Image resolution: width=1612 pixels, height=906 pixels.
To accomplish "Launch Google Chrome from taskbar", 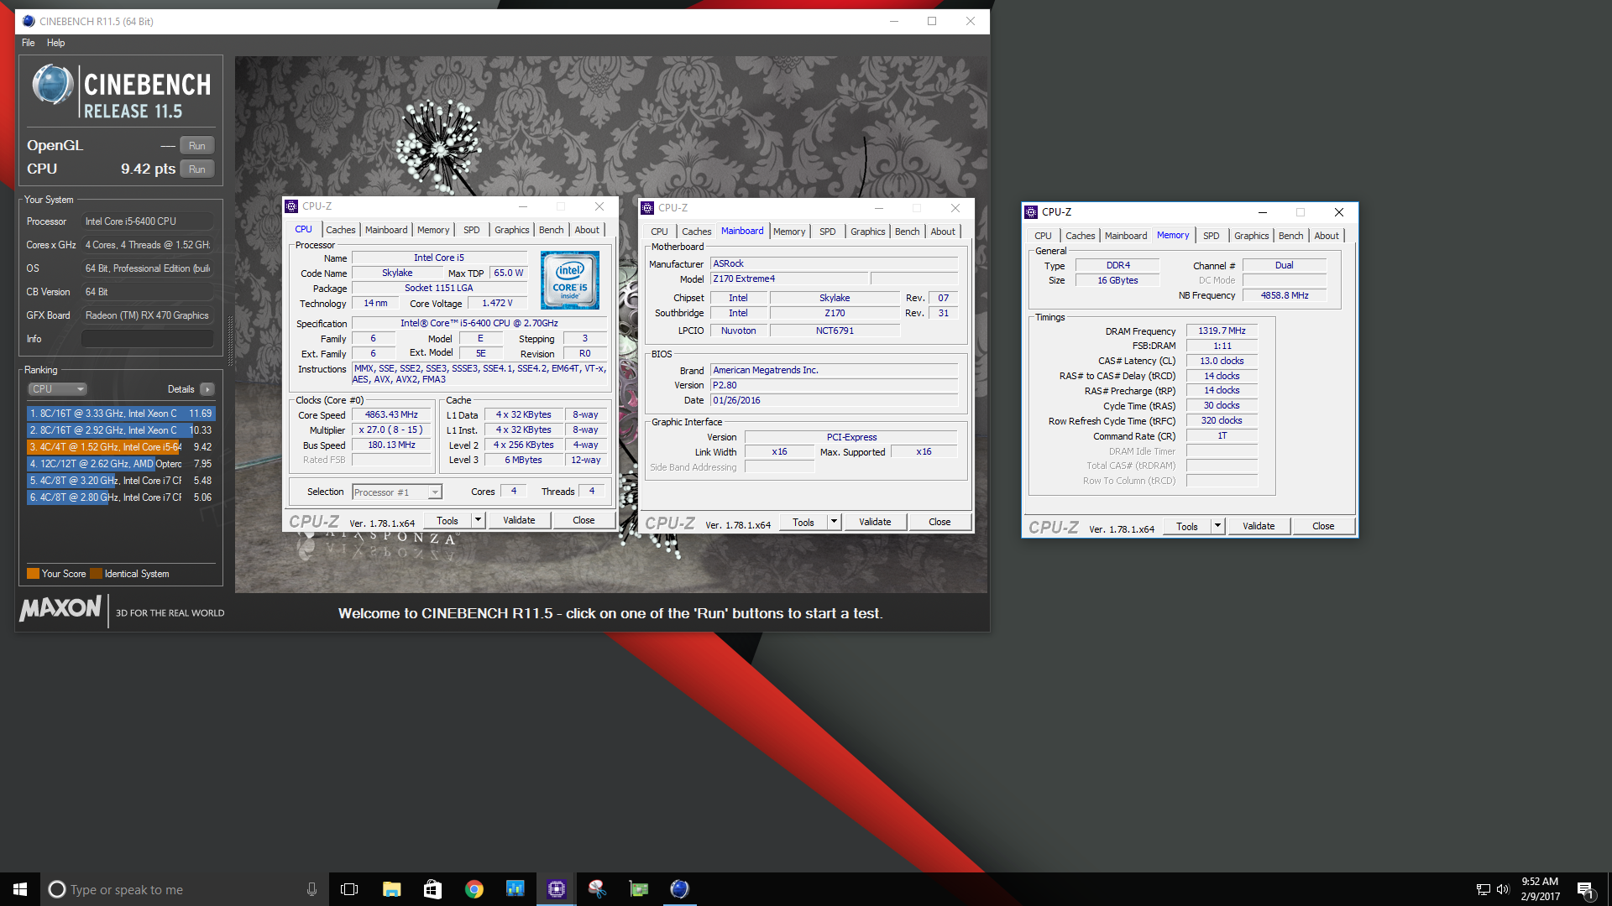I will 474,889.
